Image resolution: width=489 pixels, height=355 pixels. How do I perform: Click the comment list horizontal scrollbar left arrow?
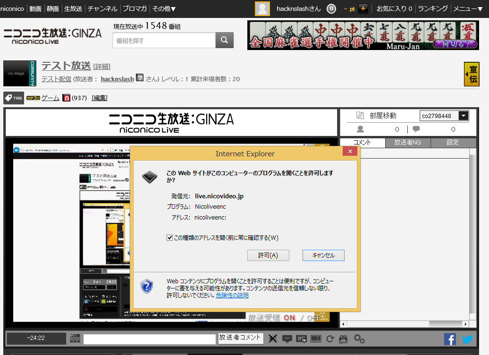click(343, 324)
